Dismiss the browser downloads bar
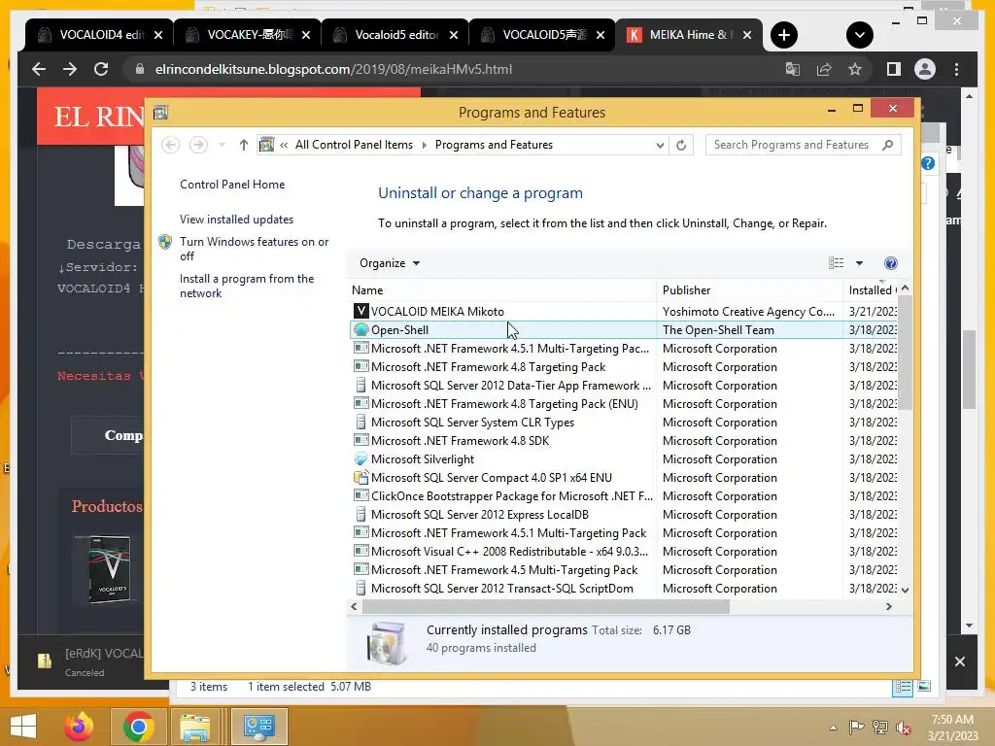The image size is (995, 746). [x=959, y=661]
